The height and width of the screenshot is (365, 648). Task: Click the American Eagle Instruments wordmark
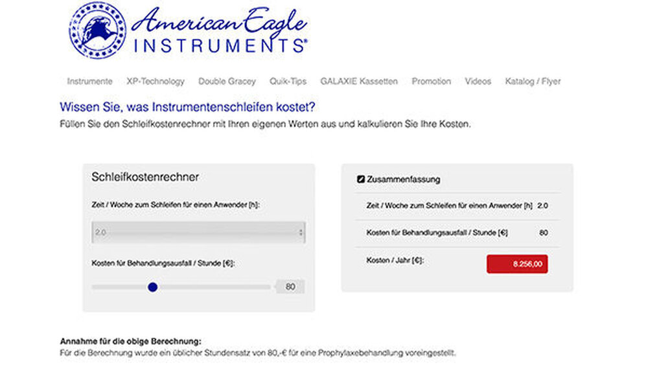click(219, 32)
